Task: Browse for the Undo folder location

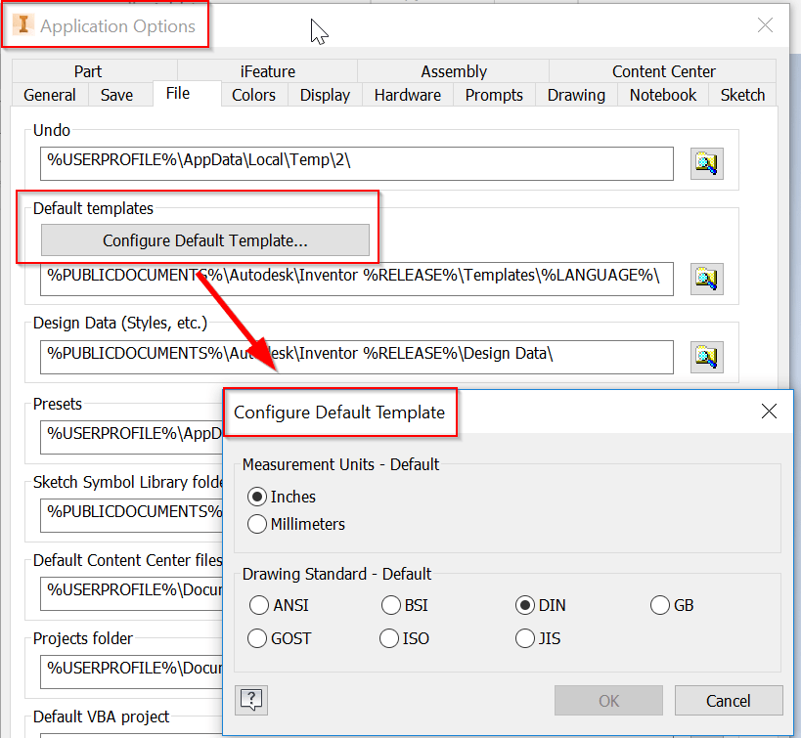Action: (706, 163)
